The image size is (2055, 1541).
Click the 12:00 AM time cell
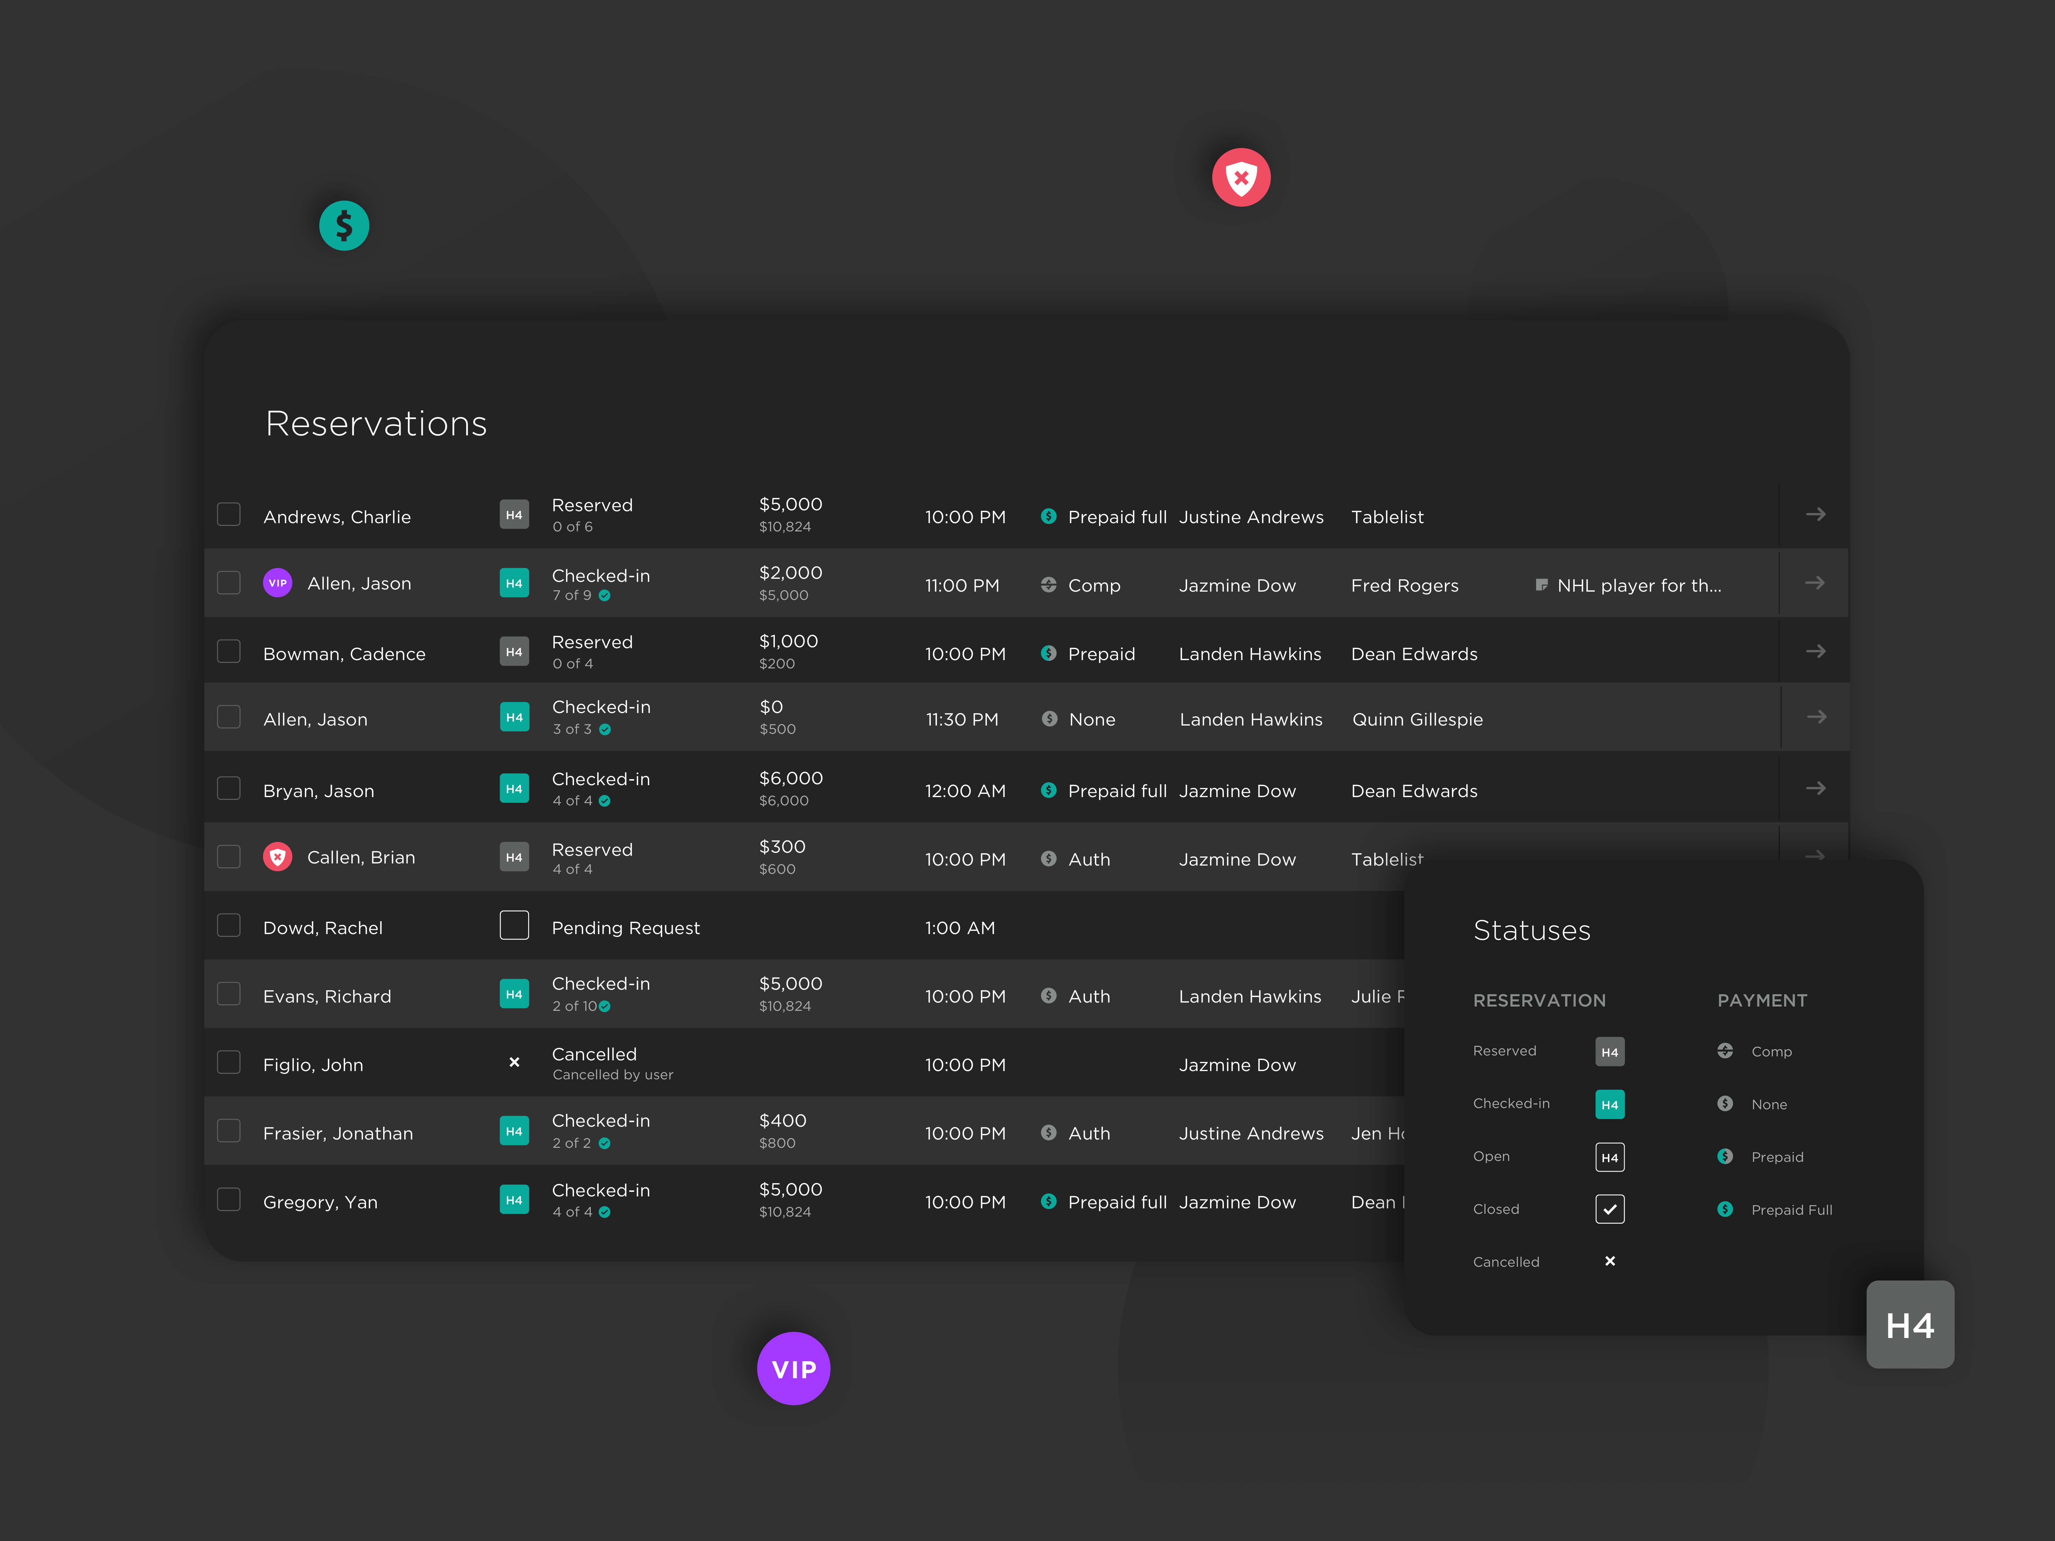click(x=965, y=791)
